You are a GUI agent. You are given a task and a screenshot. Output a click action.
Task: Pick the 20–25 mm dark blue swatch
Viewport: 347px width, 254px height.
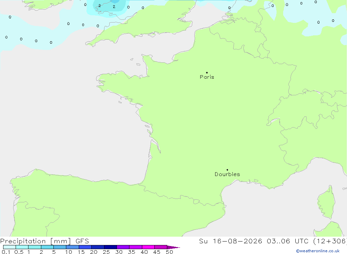(98, 247)
